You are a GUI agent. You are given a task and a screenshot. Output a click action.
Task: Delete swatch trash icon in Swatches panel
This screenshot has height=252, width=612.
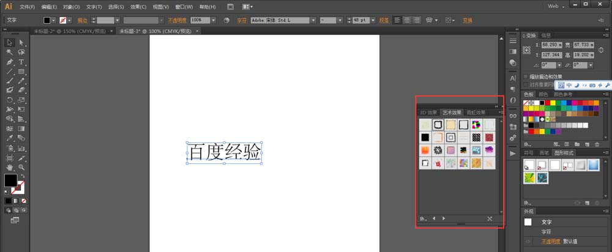(x=596, y=144)
